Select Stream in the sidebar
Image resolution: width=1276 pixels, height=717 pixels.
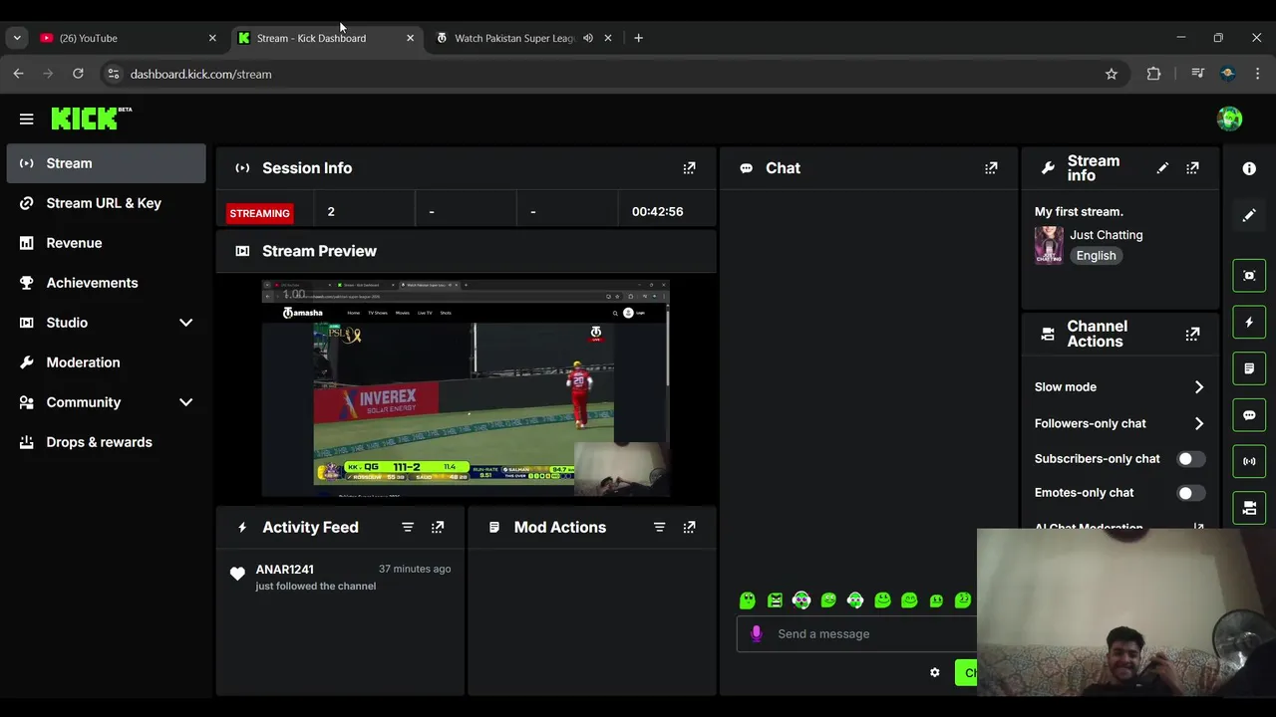tap(106, 163)
